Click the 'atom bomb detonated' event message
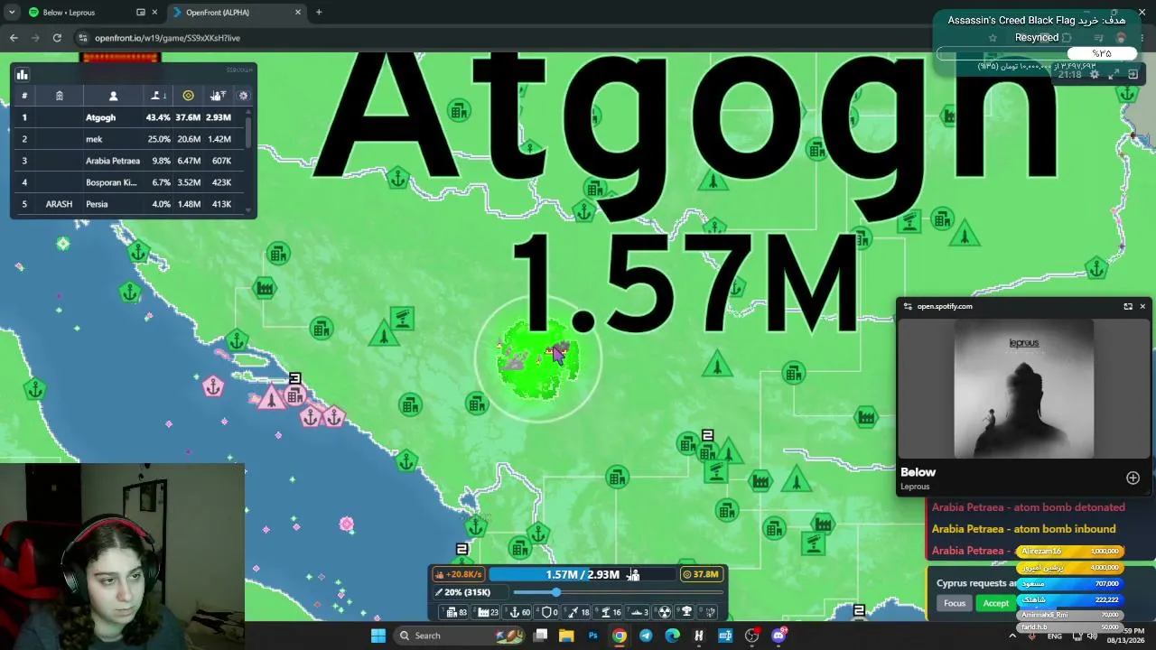This screenshot has width=1156, height=650. (1029, 507)
